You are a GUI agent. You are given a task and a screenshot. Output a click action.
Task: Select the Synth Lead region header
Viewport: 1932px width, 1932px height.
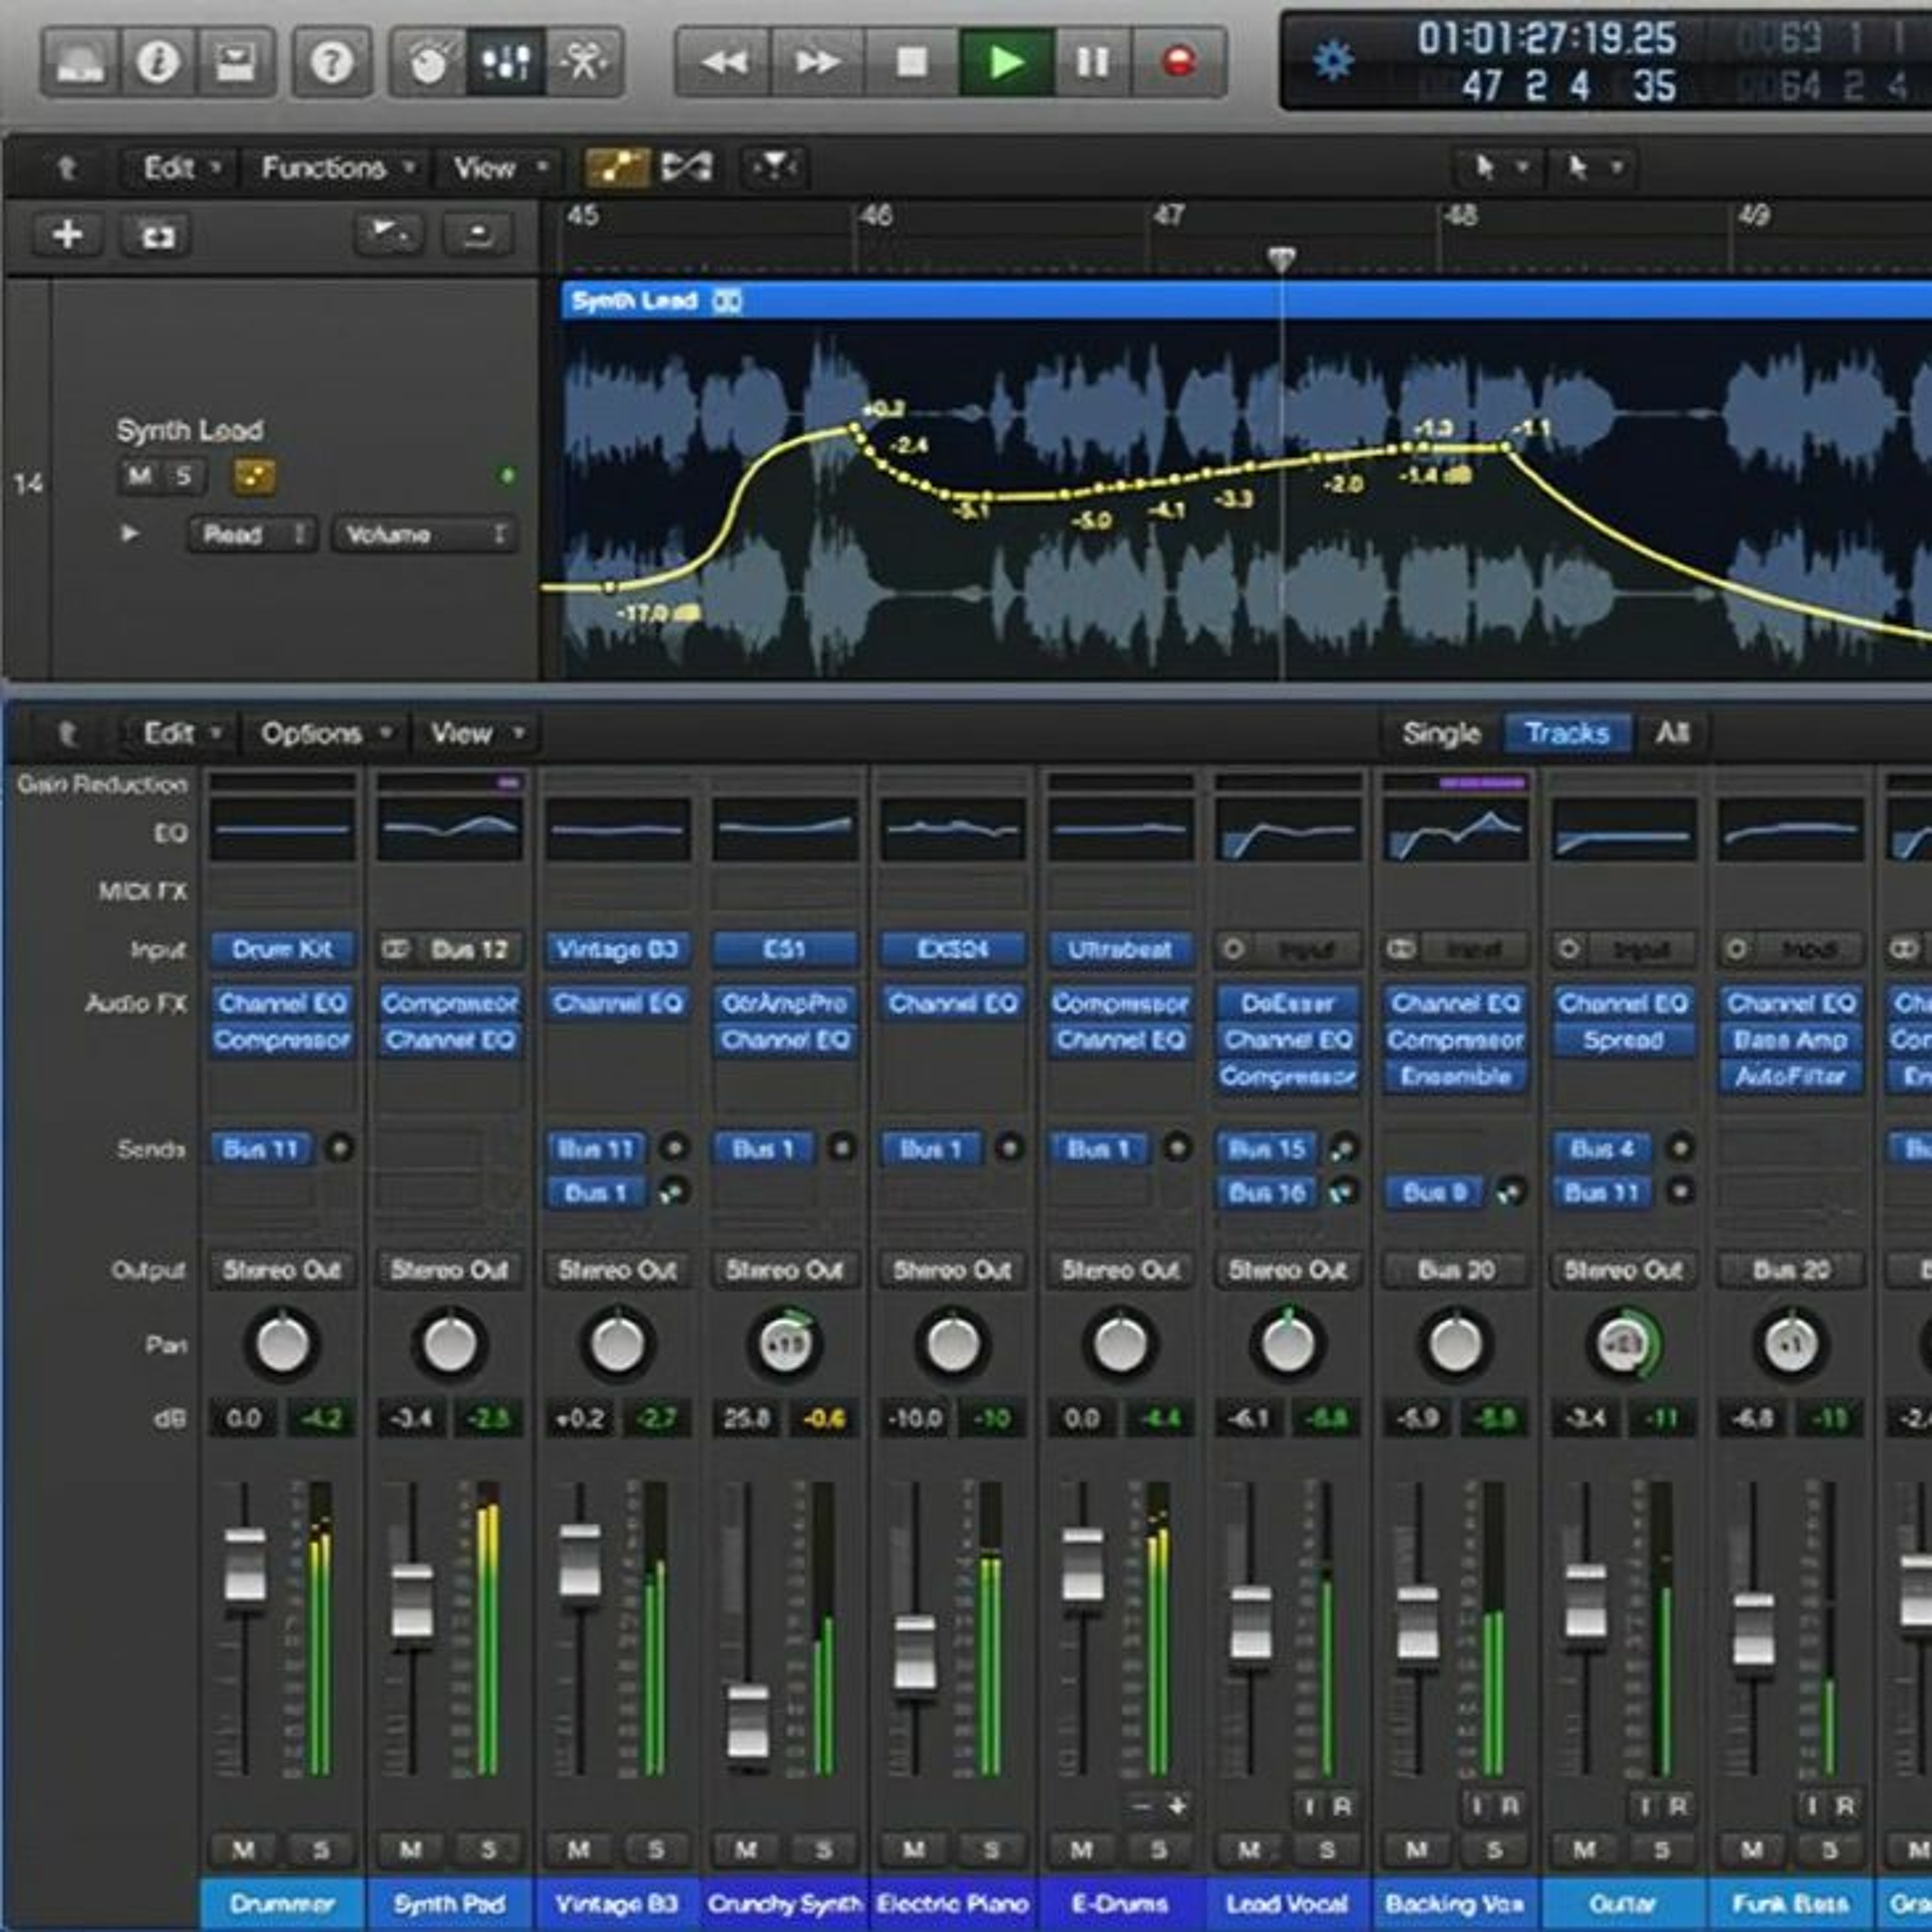click(x=1246, y=301)
